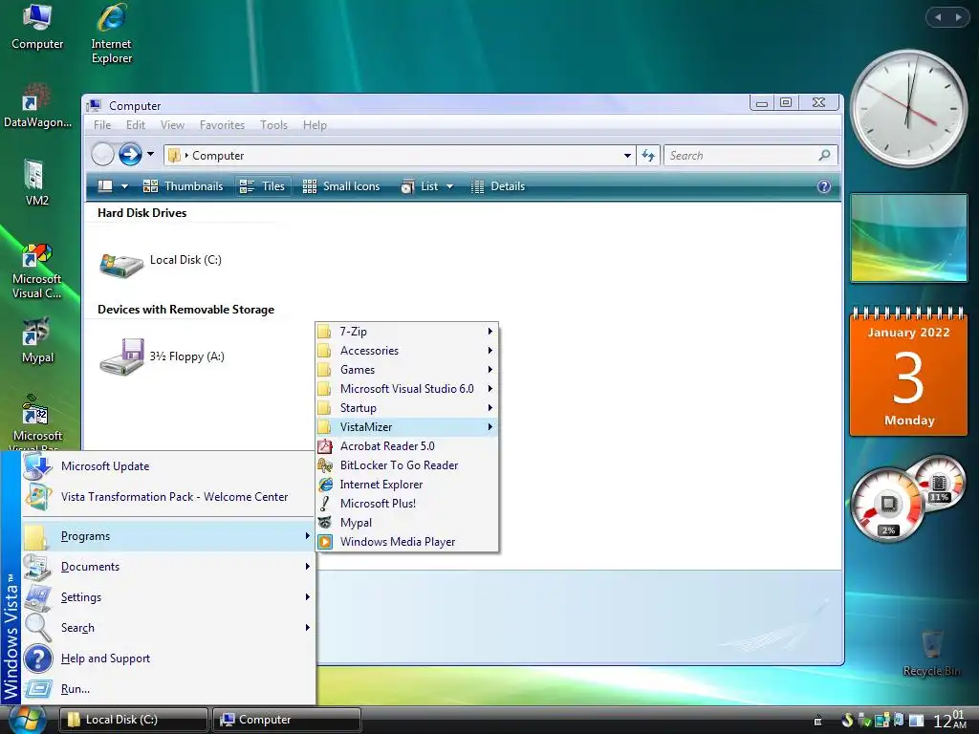Open the Help menu in Computer window
Screen dimensions: 979x734
pyautogui.click(x=315, y=125)
